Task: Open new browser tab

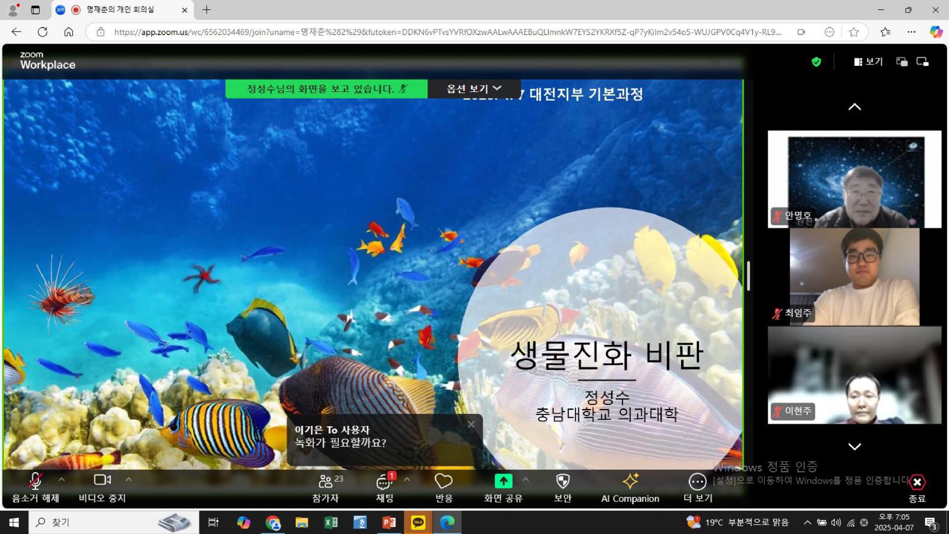Action: (x=207, y=9)
